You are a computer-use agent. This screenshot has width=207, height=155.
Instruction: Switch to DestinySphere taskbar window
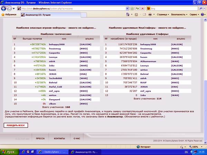53,152
